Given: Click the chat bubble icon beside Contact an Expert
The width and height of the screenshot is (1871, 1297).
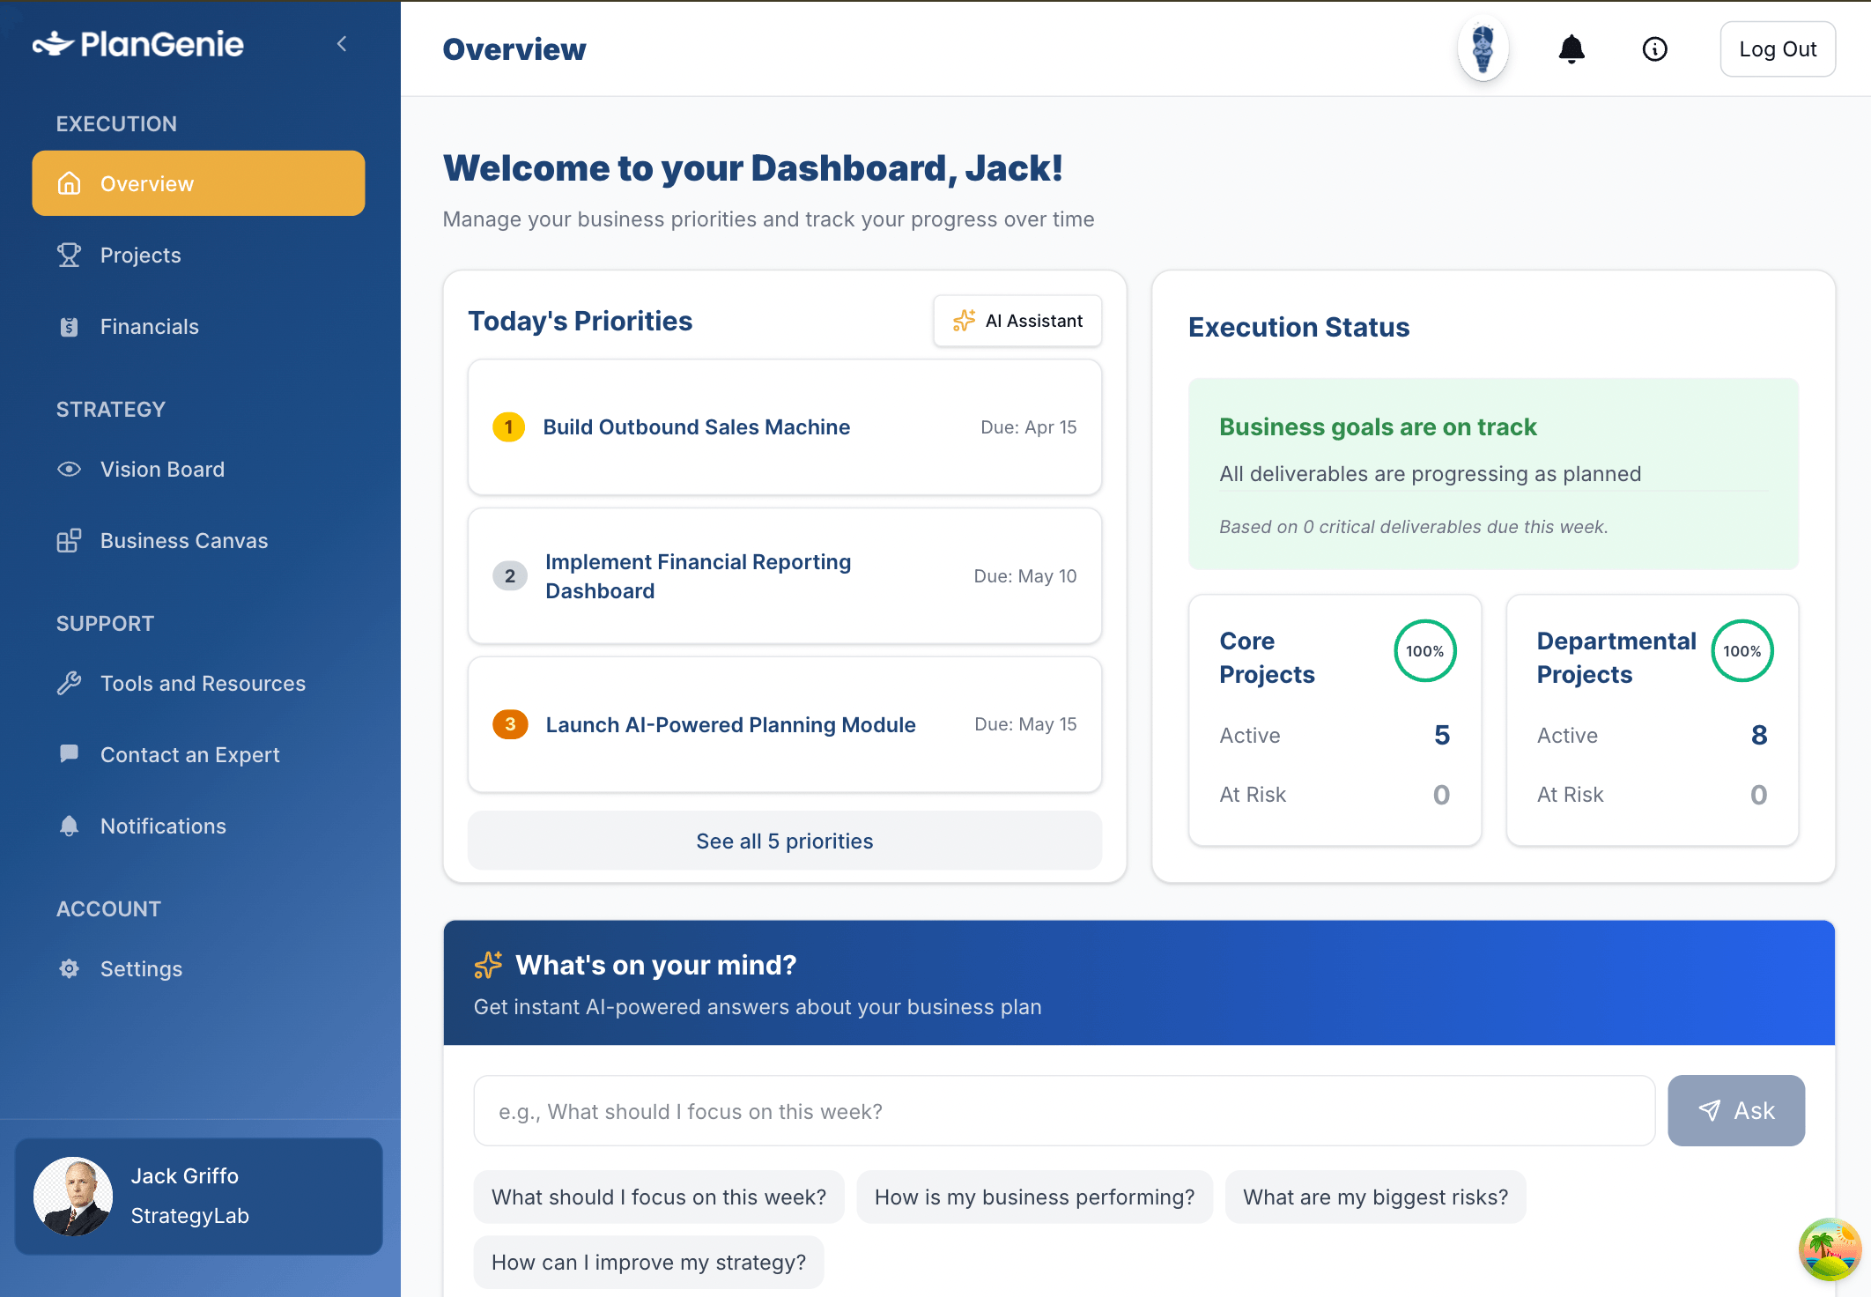Looking at the screenshot, I should 69,753.
